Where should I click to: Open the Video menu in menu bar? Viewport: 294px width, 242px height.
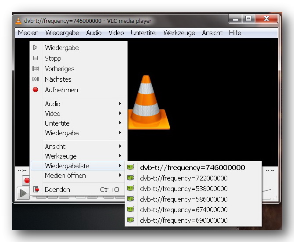click(x=116, y=33)
